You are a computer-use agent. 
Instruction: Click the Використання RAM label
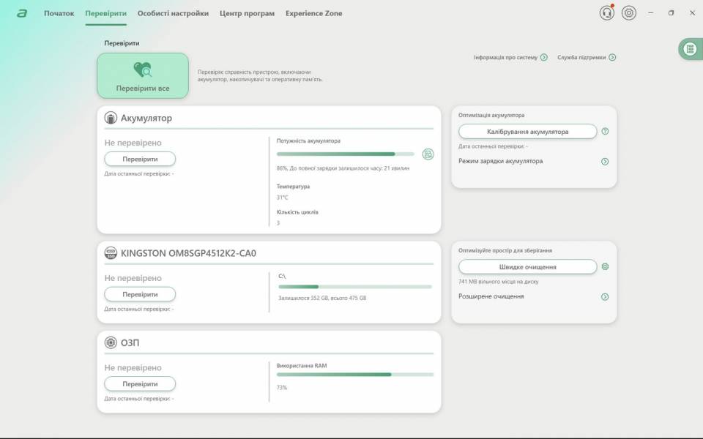tap(302, 366)
